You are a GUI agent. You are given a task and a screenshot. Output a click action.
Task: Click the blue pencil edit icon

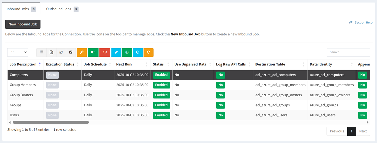[x=116, y=52]
